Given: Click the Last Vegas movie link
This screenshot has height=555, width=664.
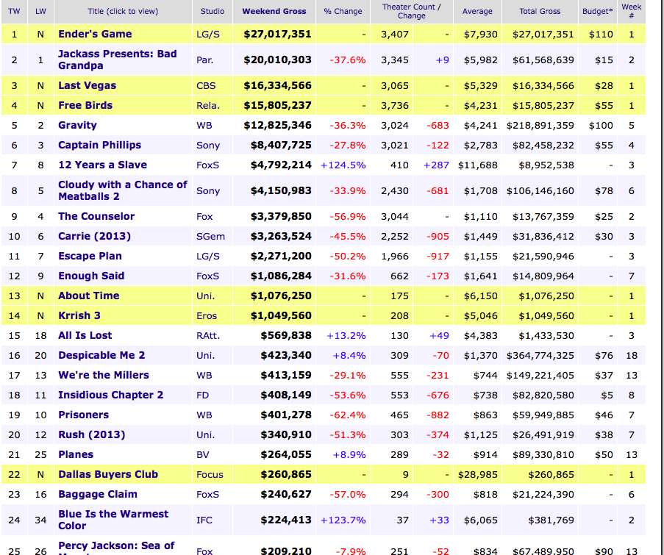Looking at the screenshot, I should click(x=87, y=85).
